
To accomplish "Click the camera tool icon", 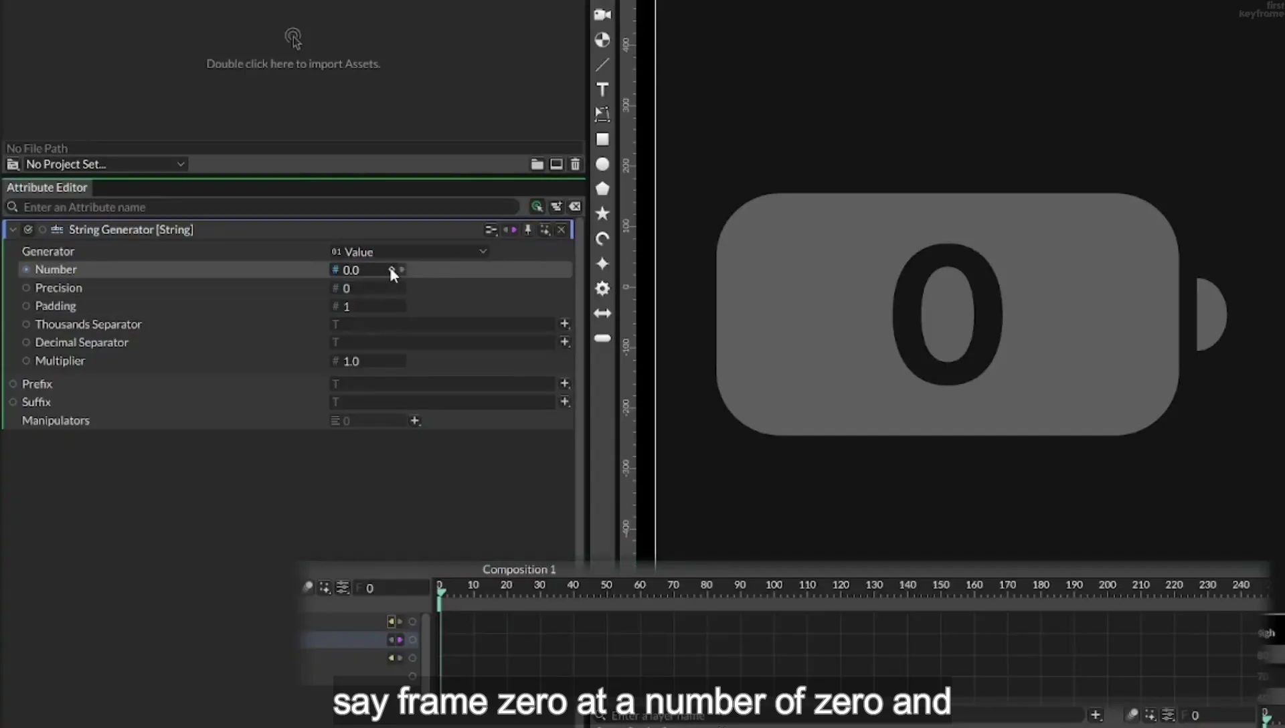I will click(x=602, y=14).
